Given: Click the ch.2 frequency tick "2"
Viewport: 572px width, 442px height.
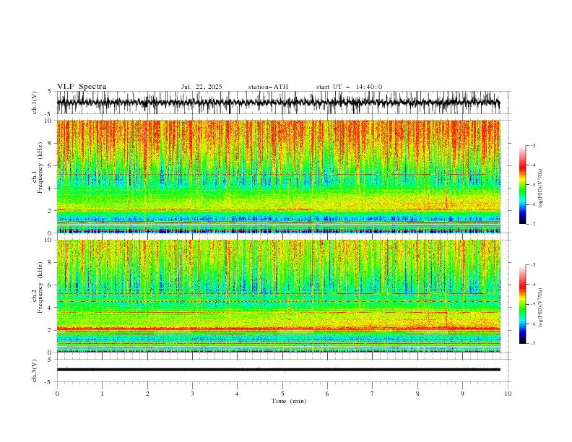Looking at the screenshot, I should click(50, 330).
